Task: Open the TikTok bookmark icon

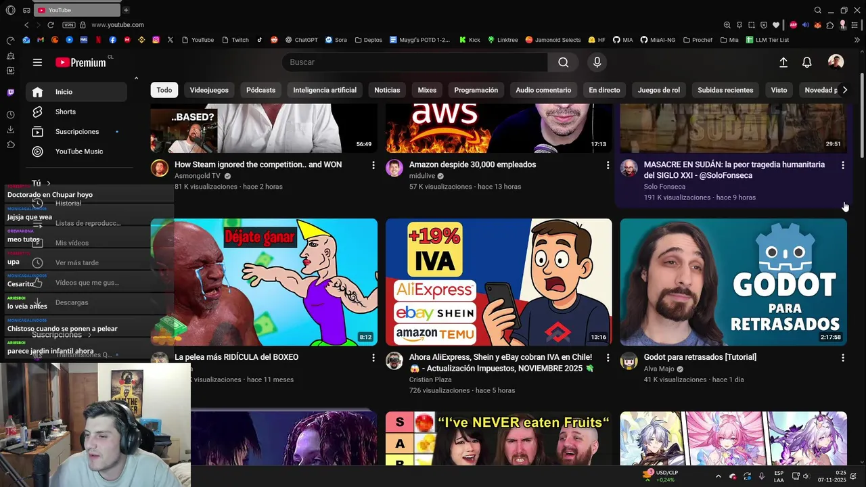Action: [x=260, y=40]
